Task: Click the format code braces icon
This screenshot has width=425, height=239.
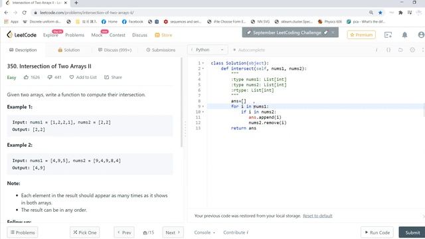Action: (388, 50)
